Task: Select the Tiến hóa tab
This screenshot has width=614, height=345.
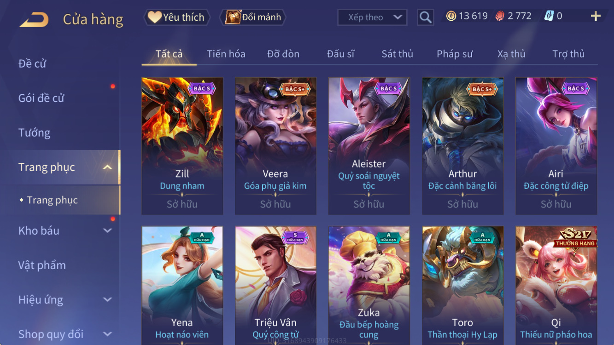Action: click(x=226, y=54)
